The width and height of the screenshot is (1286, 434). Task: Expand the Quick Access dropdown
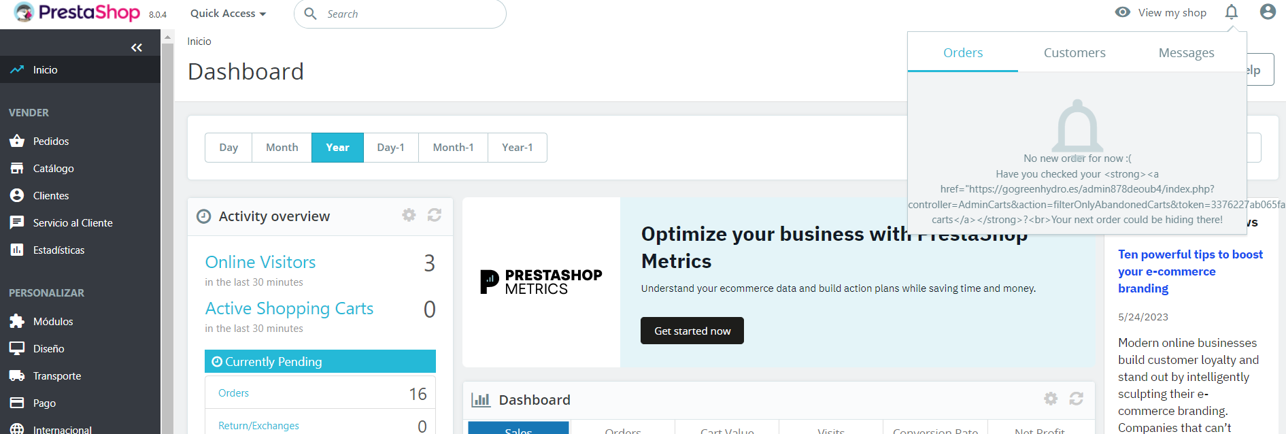click(x=228, y=14)
